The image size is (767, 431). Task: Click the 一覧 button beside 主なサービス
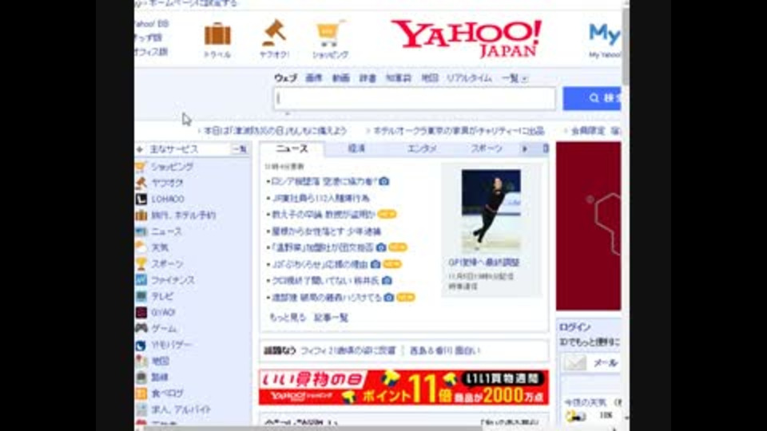[x=240, y=149]
